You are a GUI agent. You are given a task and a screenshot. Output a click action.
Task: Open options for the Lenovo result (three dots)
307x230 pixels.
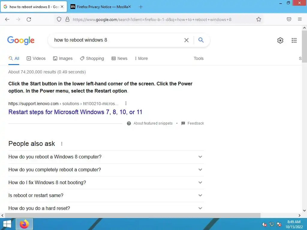[126, 103]
